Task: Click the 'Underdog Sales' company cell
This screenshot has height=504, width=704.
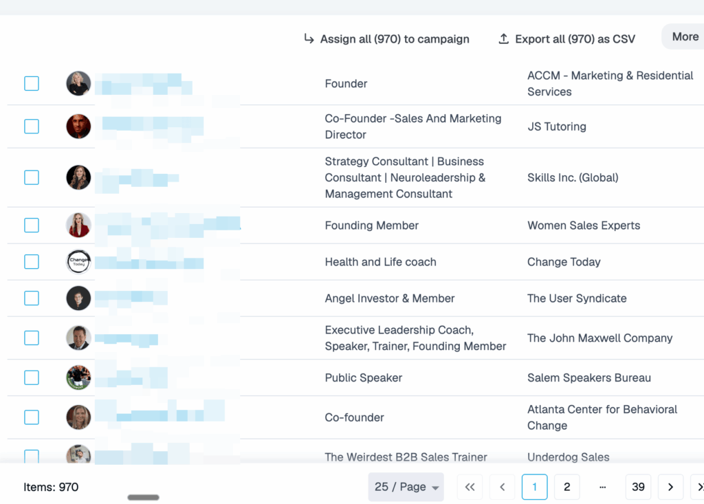Action: (x=568, y=457)
